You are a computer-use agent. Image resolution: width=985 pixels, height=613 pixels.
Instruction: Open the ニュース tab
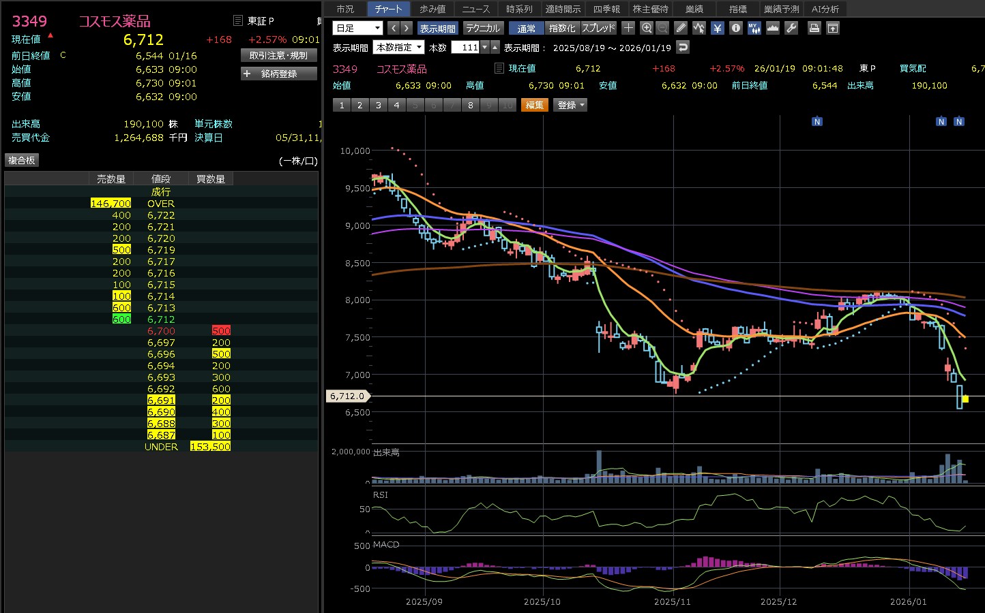[475, 9]
